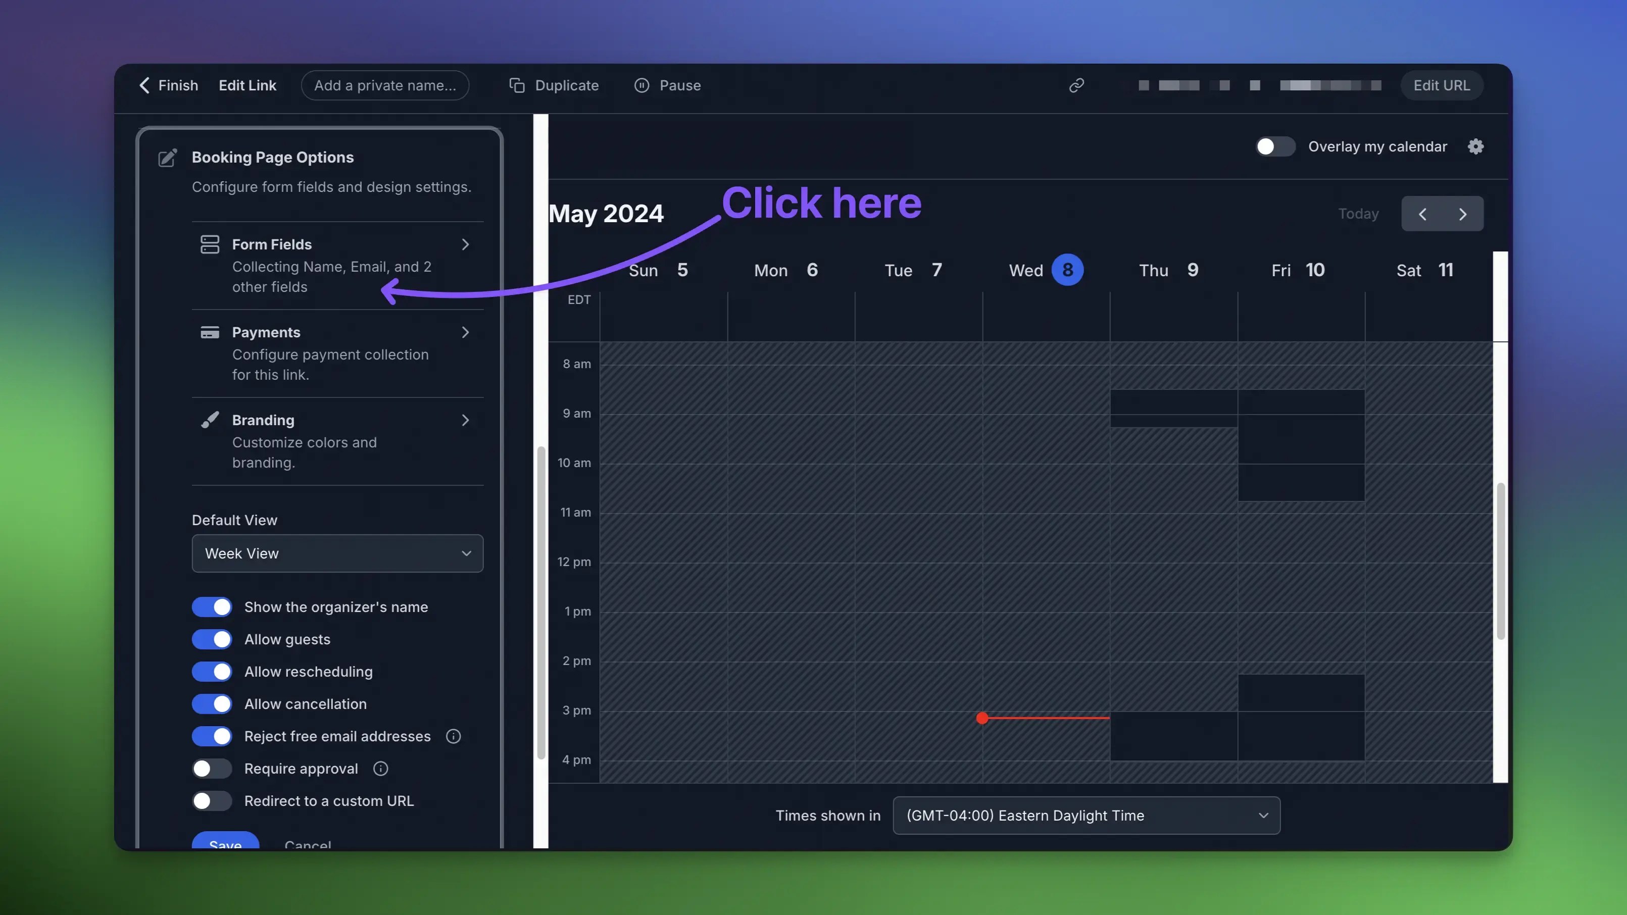The image size is (1627, 915).
Task: Expand Branding chevron
Action: (466, 420)
